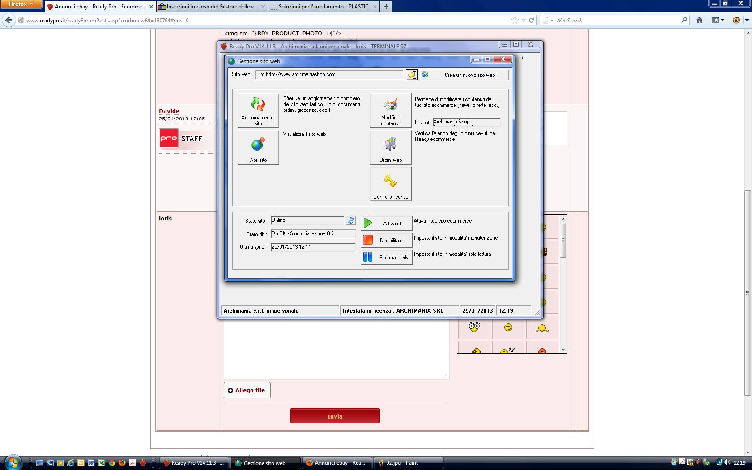
Task: Open a new Firefox tab
Action: tap(386, 7)
